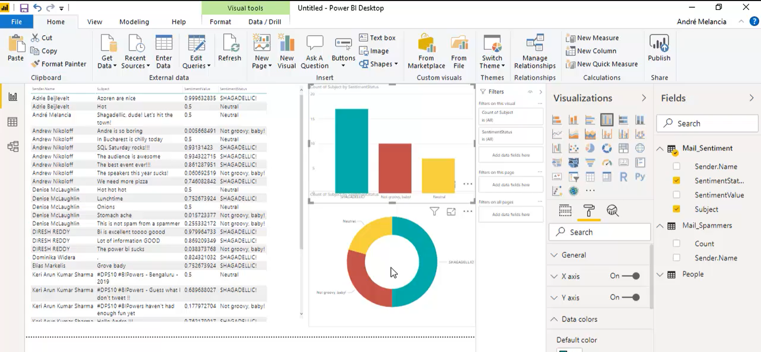
Task: Open the Fields well tab icon
Action: tap(565, 210)
